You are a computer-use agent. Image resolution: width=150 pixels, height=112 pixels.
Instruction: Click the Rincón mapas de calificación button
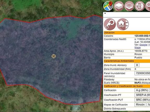pos(140,104)
